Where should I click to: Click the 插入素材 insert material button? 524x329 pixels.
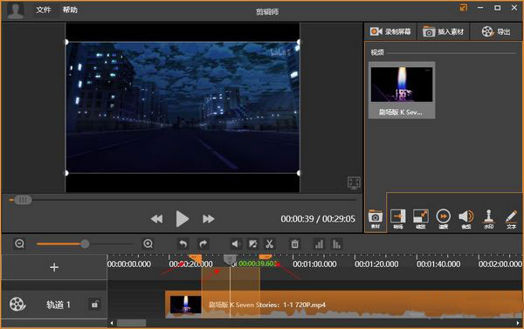coord(443,31)
